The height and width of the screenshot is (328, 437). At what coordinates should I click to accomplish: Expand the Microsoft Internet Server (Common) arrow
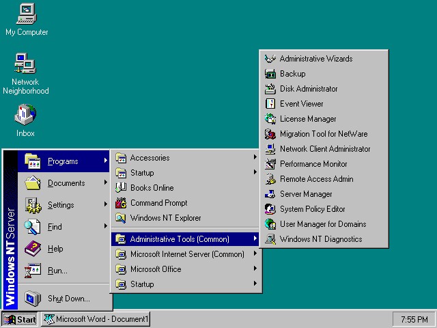[255, 254]
